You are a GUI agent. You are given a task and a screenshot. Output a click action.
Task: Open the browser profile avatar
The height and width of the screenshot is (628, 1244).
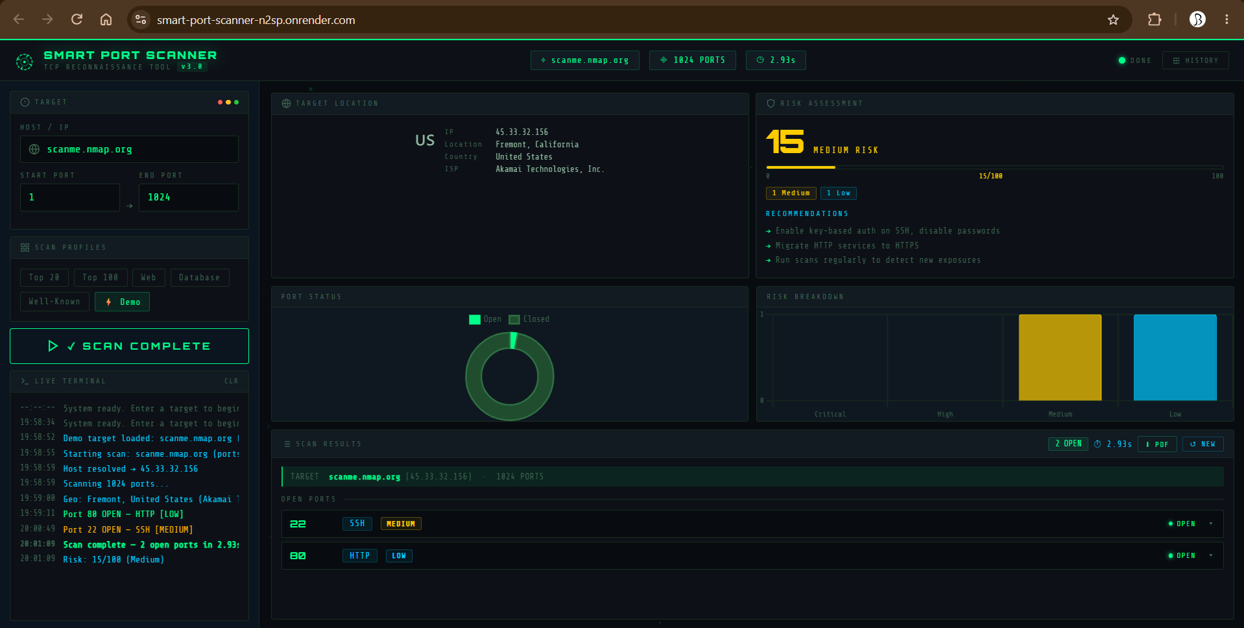pos(1197,19)
